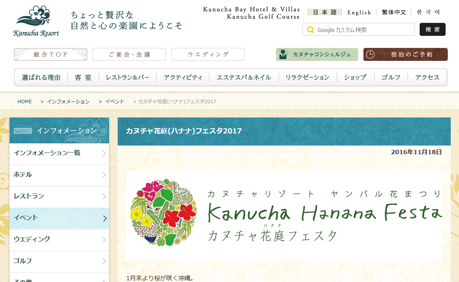Open 選ばれる理由 menu item

[x=41, y=77]
